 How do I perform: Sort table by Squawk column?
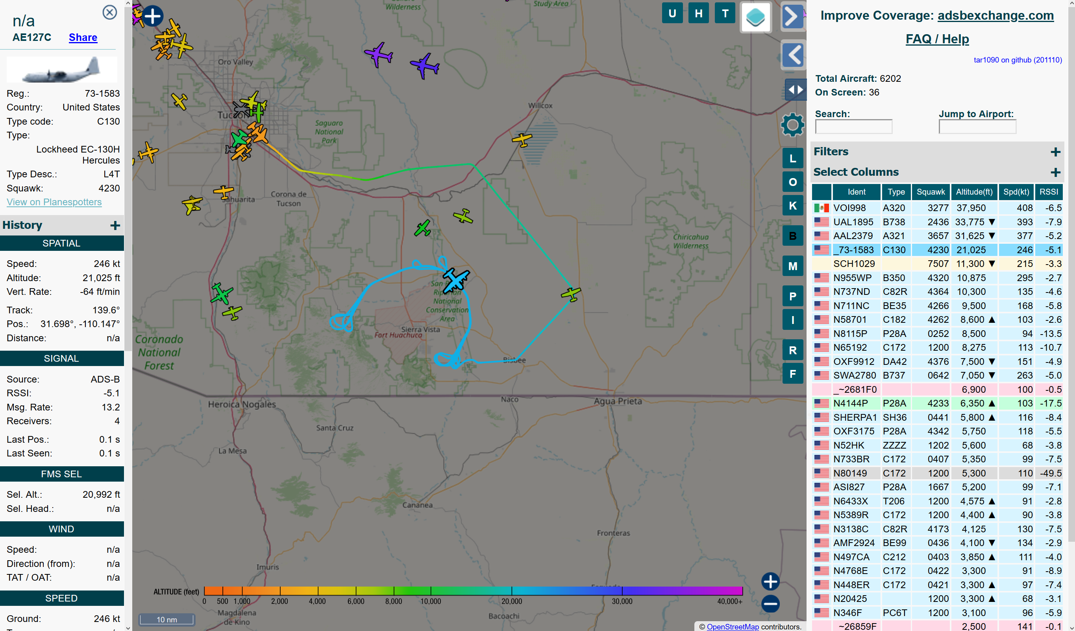click(931, 192)
